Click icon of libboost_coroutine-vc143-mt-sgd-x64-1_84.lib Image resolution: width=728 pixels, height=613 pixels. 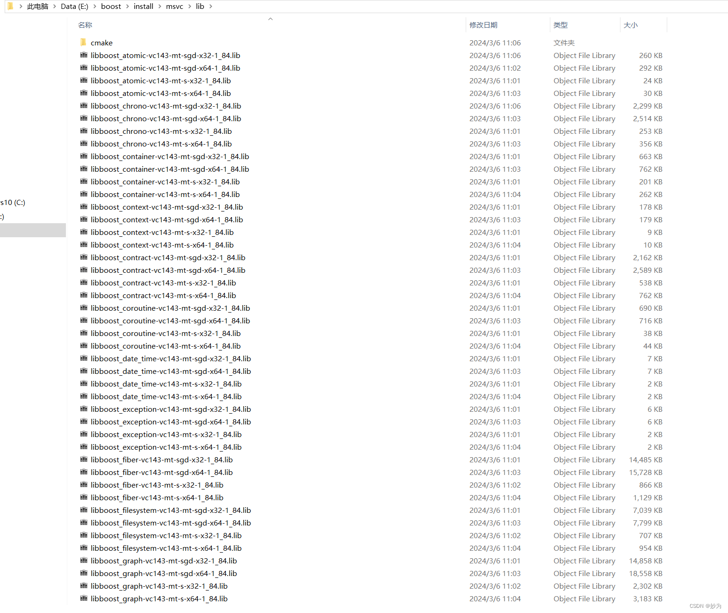coord(84,320)
